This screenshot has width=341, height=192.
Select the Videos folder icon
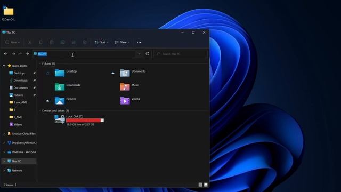click(125, 101)
